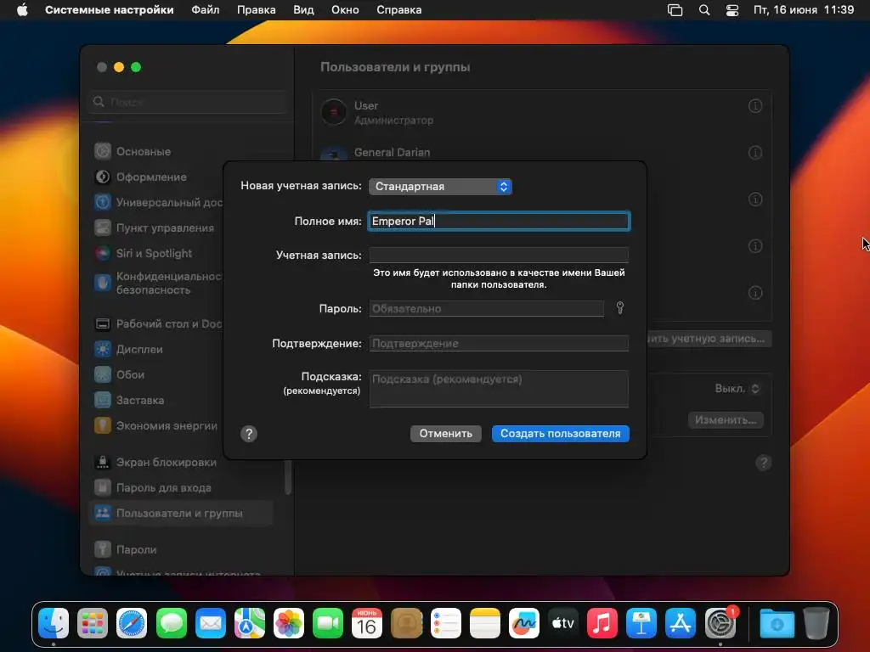Focus the Учетная запись text field
Image resolution: width=870 pixels, height=652 pixels.
(x=499, y=255)
